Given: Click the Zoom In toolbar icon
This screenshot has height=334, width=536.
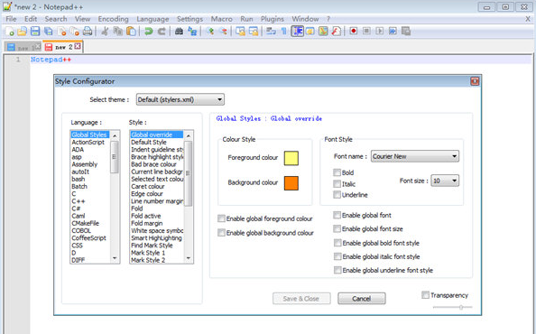Looking at the screenshot, I should pyautogui.click(x=210, y=32).
